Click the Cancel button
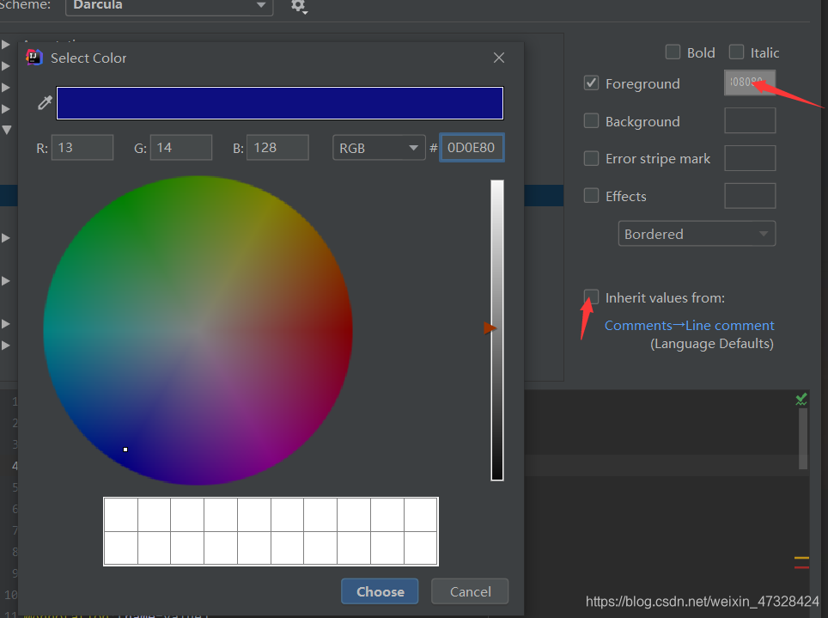The height and width of the screenshot is (618, 828). pos(470,591)
